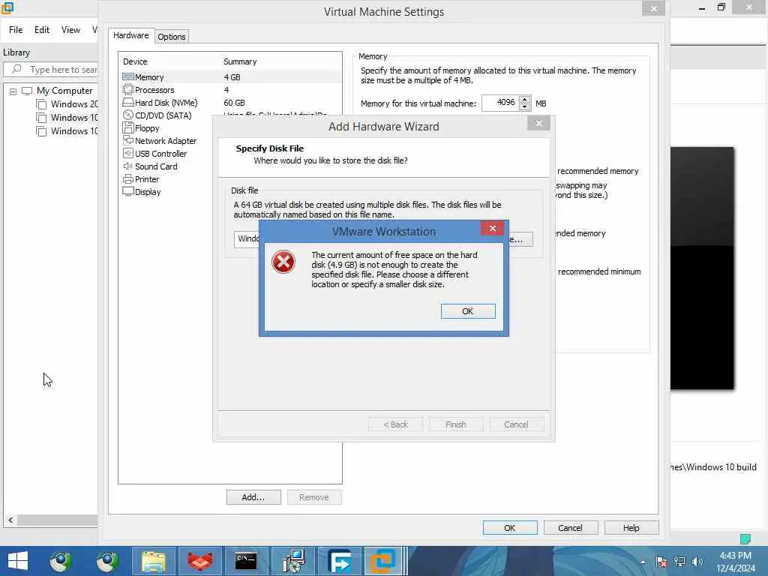The image size is (768, 576).
Task: Click the Finish button in the wizard
Action: [456, 424]
